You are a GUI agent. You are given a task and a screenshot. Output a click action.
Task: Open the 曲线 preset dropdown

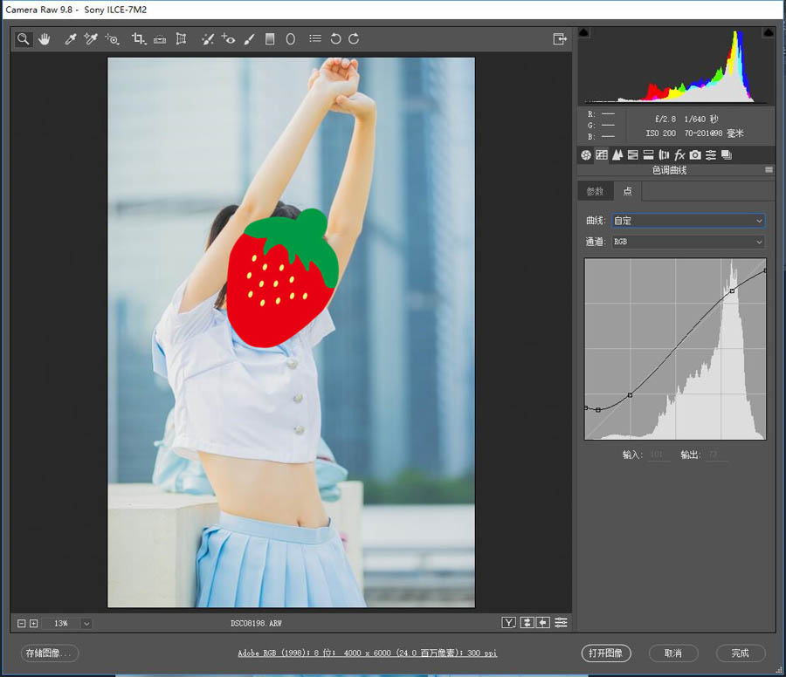coord(688,221)
